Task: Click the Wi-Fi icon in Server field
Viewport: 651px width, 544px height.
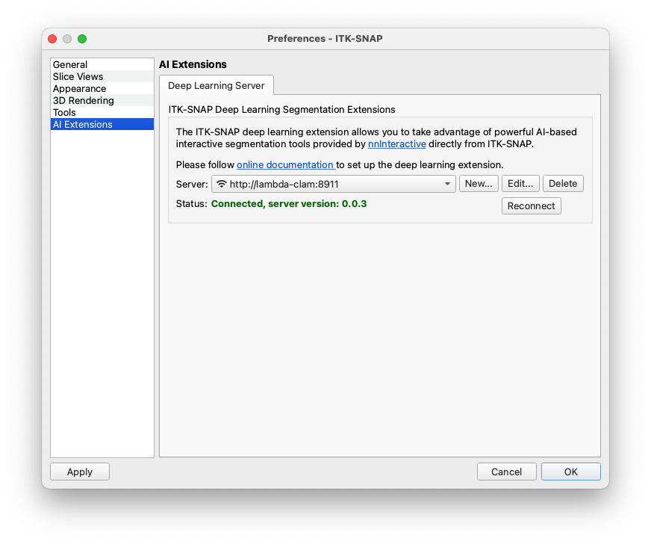Action: [222, 184]
